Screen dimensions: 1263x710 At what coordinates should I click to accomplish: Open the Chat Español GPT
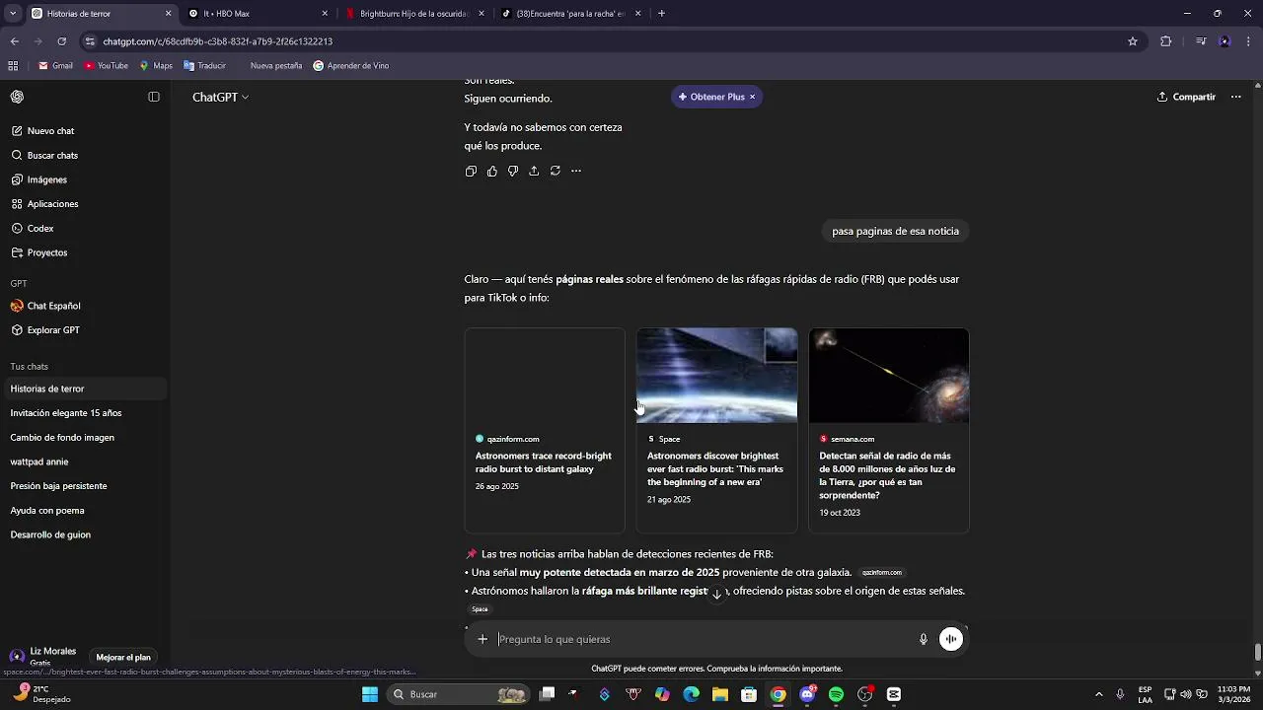[84, 306]
